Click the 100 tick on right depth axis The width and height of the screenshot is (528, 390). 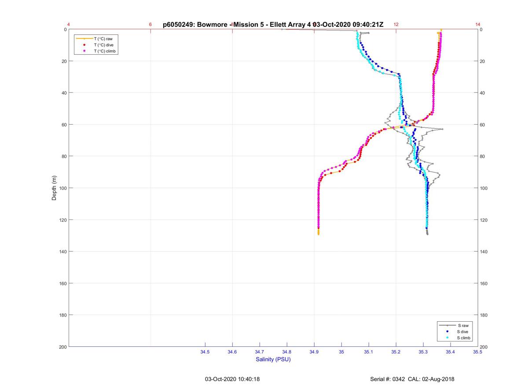coord(484,188)
